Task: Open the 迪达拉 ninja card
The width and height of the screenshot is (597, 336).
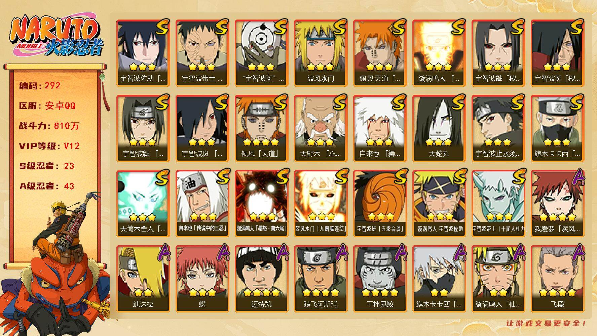Action: pos(143,279)
